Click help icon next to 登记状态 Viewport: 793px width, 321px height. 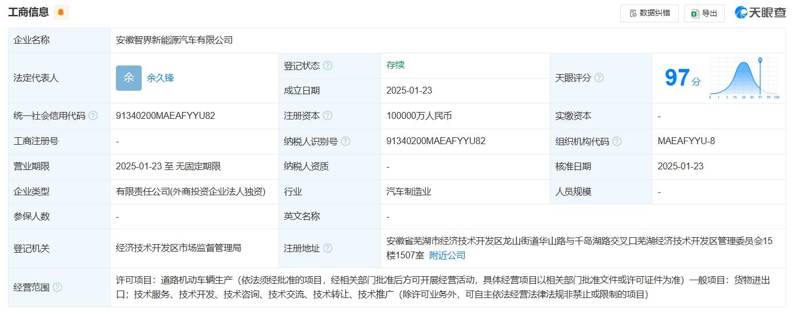click(x=328, y=65)
